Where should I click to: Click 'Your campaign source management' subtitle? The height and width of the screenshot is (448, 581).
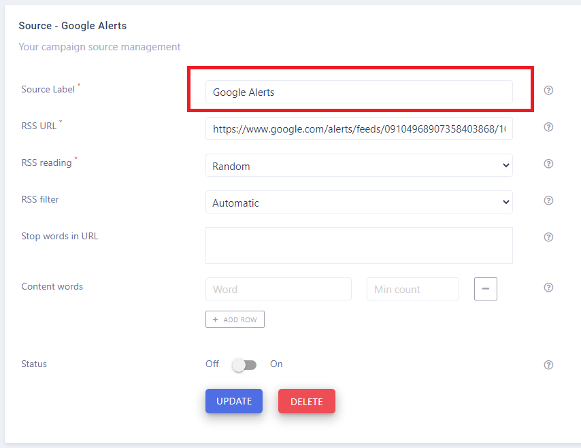coord(99,47)
